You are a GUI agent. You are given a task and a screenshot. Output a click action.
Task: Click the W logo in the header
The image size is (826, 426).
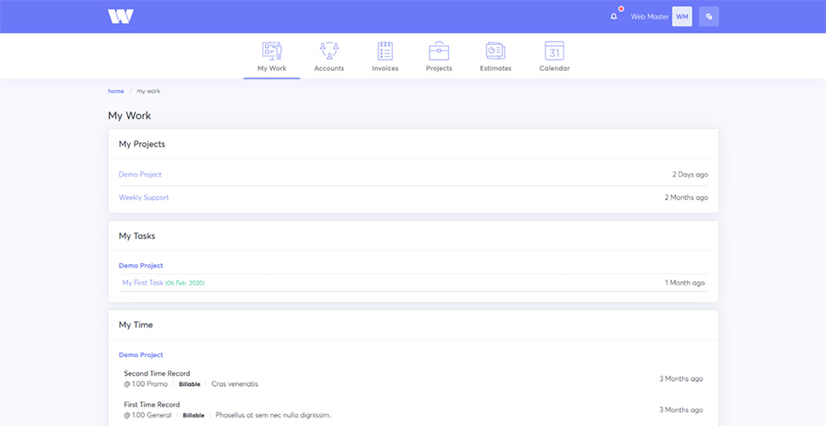tap(120, 16)
